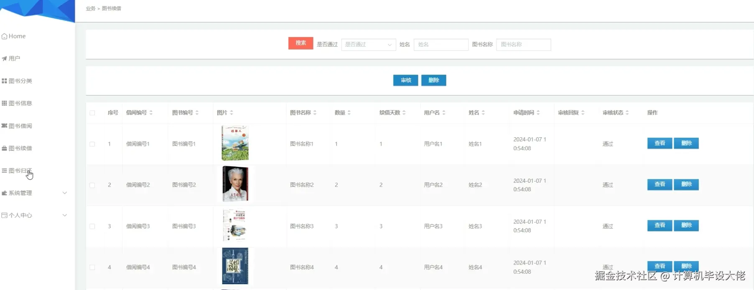The image size is (754, 290).
Task: Sort by 审核回复 column arrows
Action: [x=583, y=113]
